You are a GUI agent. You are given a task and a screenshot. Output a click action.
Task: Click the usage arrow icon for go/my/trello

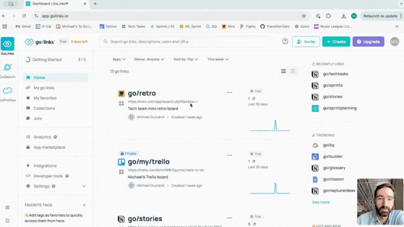click(254, 161)
